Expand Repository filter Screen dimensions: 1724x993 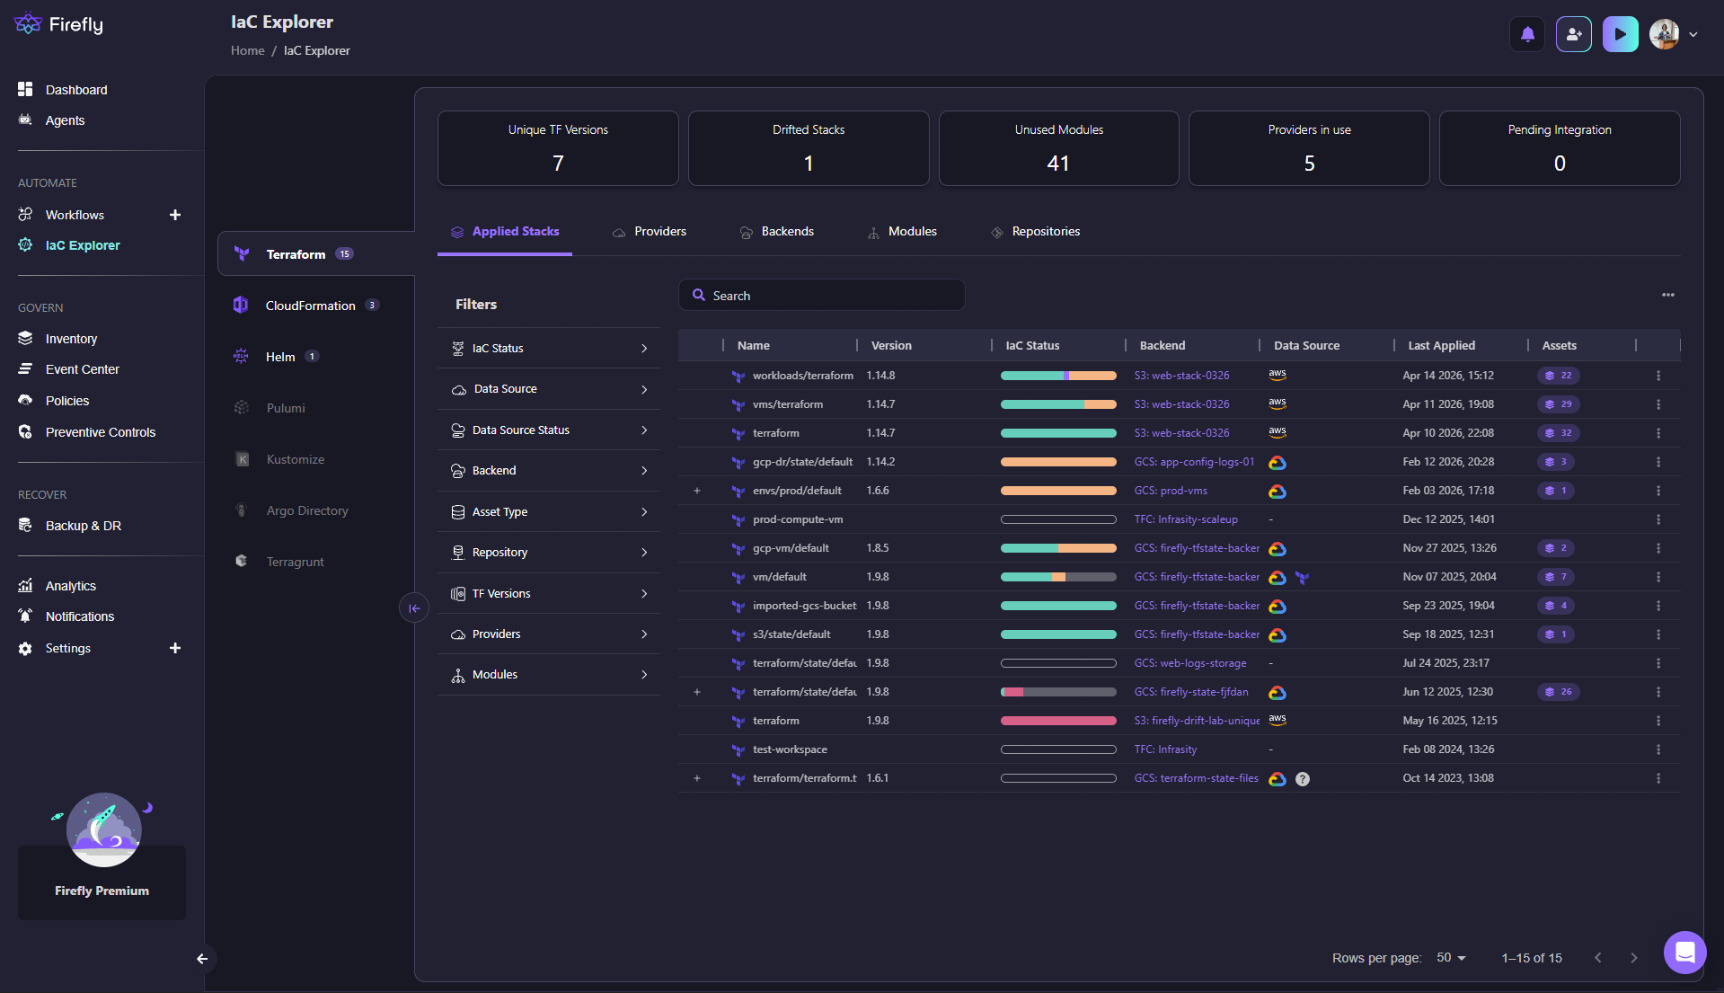(549, 553)
